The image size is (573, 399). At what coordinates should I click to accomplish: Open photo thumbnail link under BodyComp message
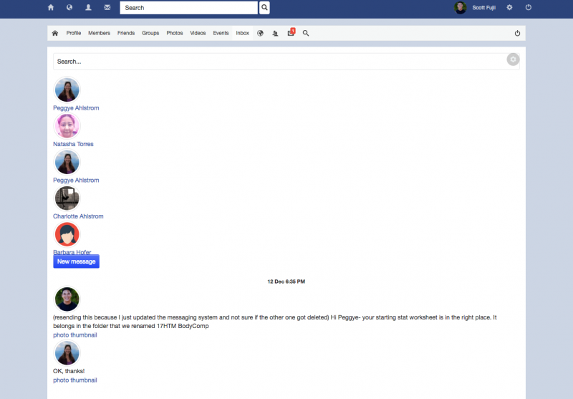[x=75, y=335]
